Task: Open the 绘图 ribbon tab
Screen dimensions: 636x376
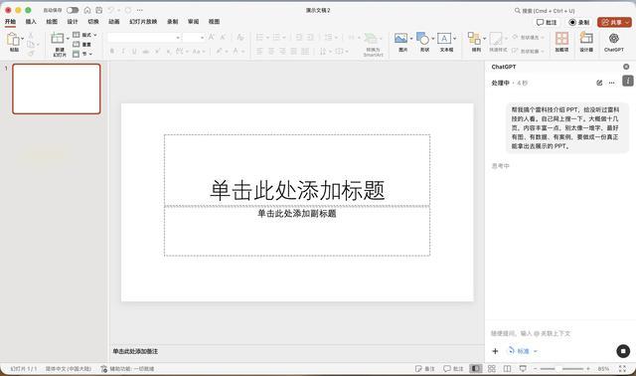Action: [52, 22]
